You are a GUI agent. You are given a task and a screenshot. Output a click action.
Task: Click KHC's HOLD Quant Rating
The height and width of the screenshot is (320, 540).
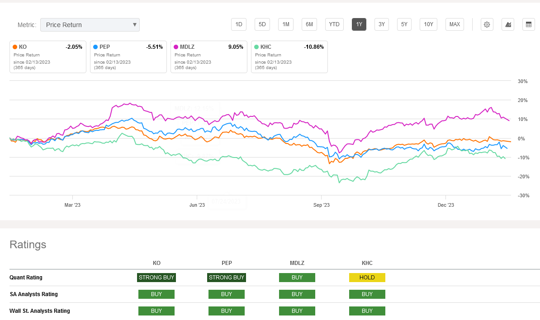tap(367, 278)
